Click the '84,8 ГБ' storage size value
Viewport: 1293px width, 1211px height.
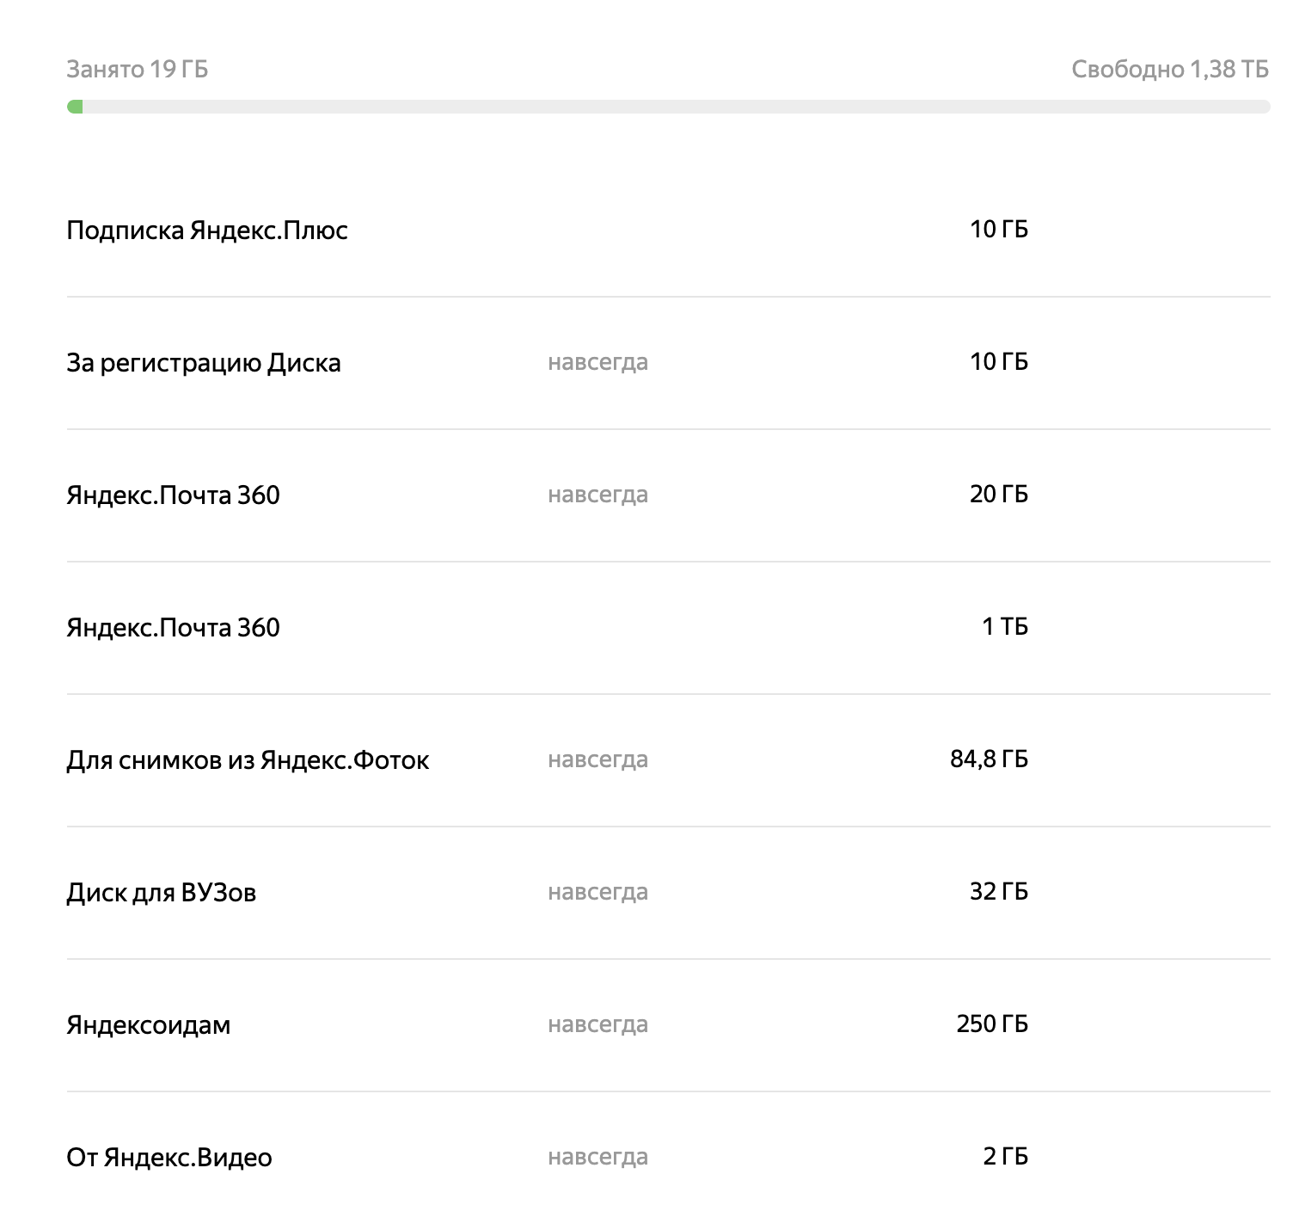pos(989,759)
